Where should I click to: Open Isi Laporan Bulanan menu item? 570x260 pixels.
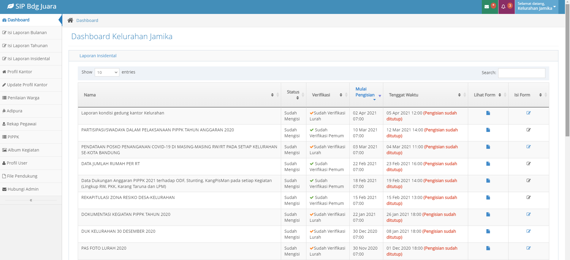[x=31, y=33]
